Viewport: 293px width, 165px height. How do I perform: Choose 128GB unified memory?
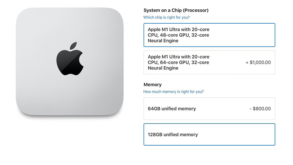[x=209, y=134]
